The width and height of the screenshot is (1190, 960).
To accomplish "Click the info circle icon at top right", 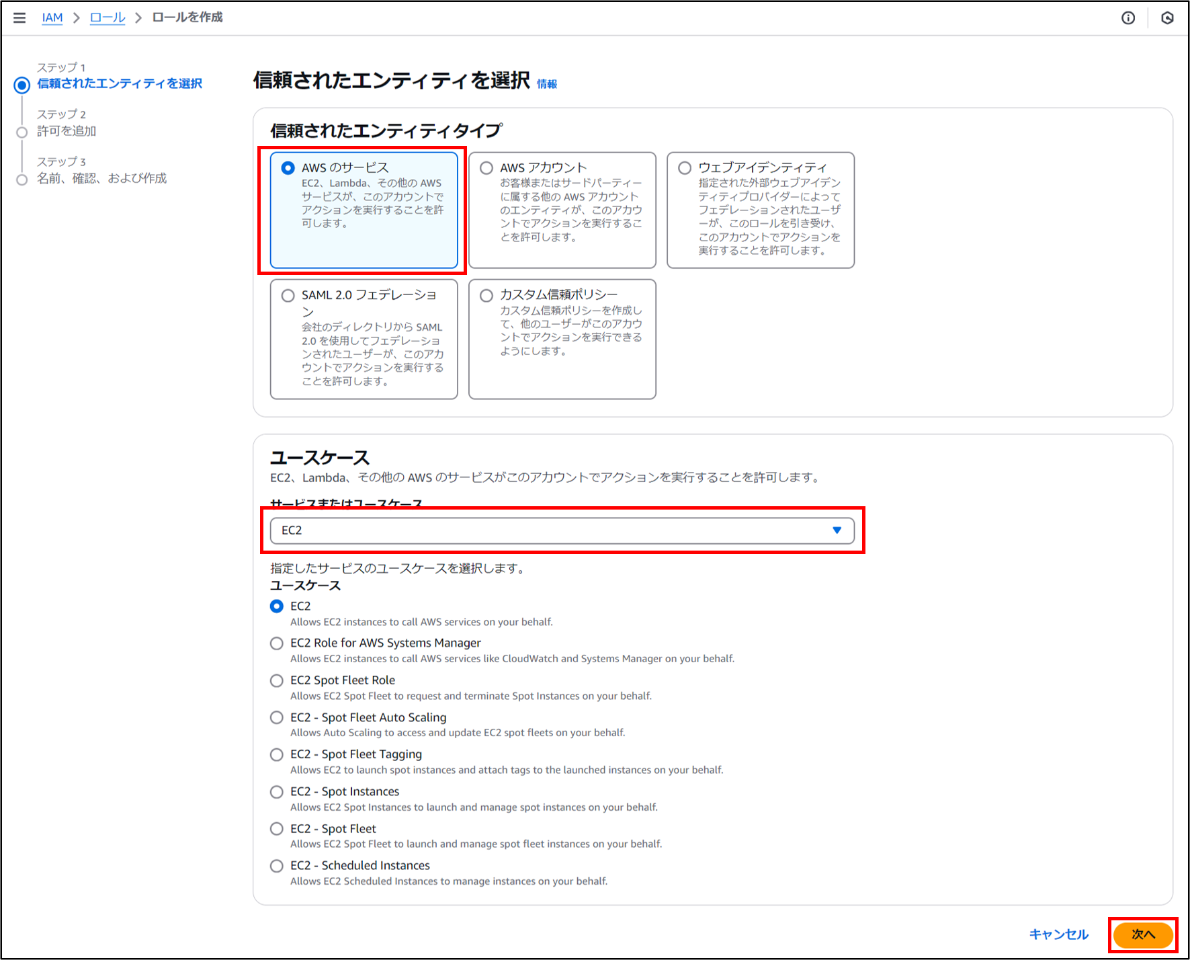I will (1128, 18).
